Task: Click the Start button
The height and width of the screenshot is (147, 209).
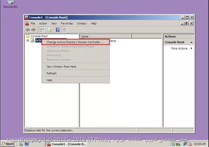Action: click(x=8, y=144)
